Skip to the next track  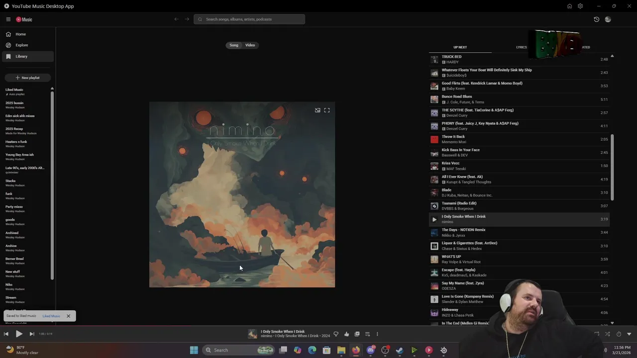[x=32, y=334]
